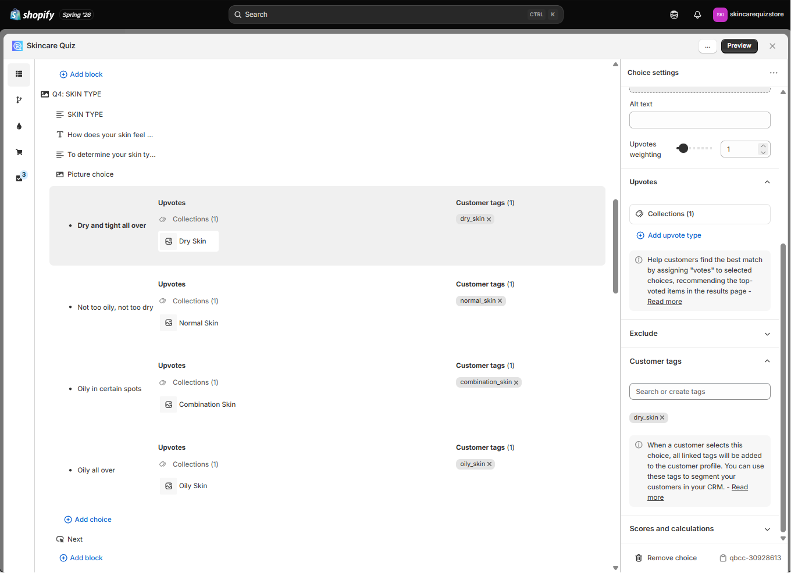Remove the normal_skin customer tag
Viewport: 791px width, 573px height.
pyautogui.click(x=500, y=301)
